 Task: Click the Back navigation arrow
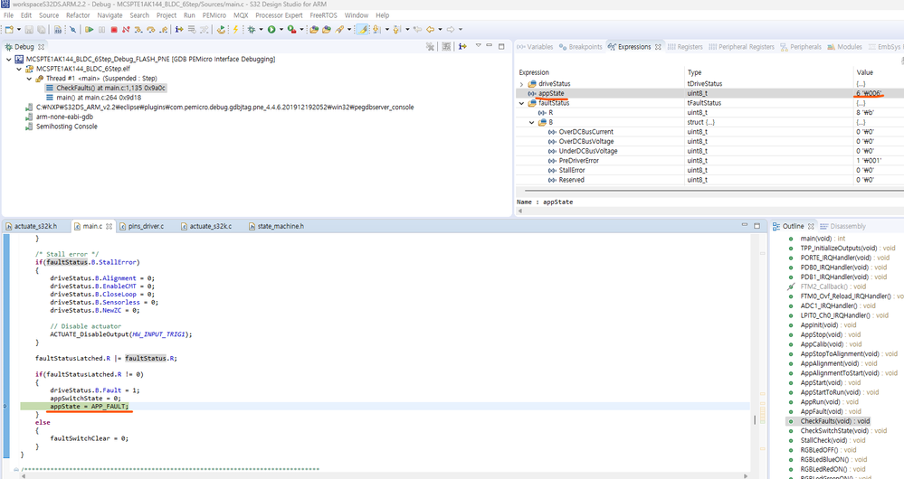click(430, 29)
